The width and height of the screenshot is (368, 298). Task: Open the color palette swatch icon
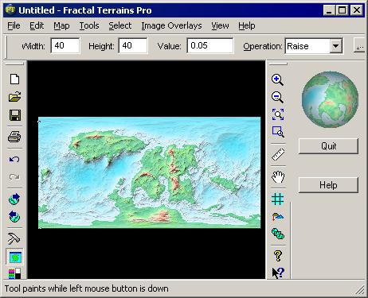point(14,273)
